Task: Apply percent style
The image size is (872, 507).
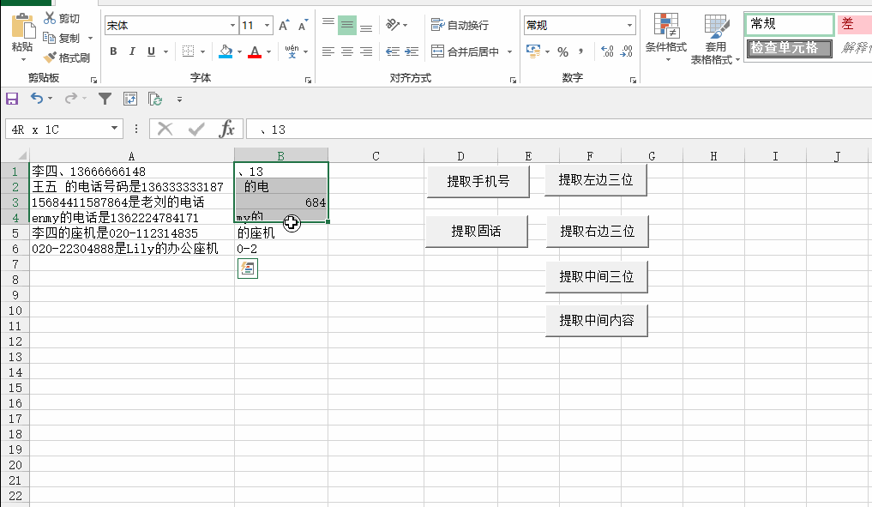Action: point(562,51)
